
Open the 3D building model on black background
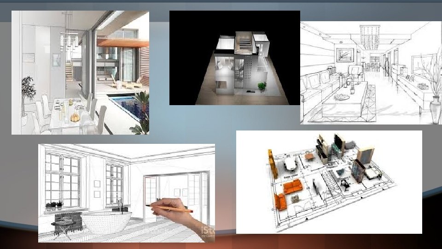coord(234,58)
